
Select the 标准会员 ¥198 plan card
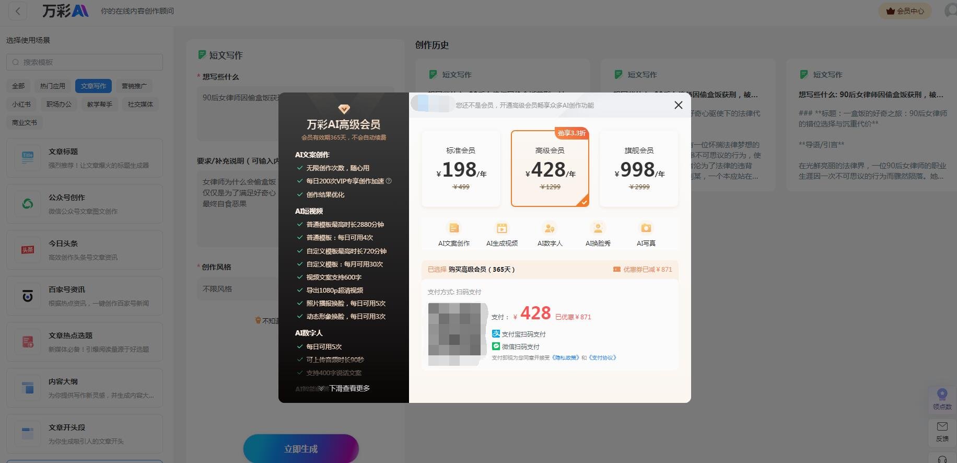[461, 168]
